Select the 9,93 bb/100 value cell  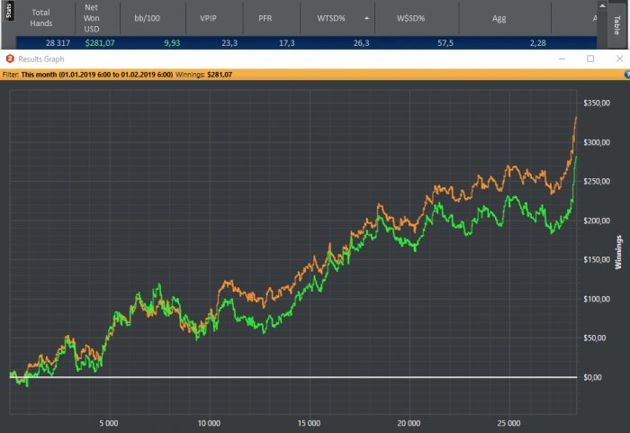(172, 43)
